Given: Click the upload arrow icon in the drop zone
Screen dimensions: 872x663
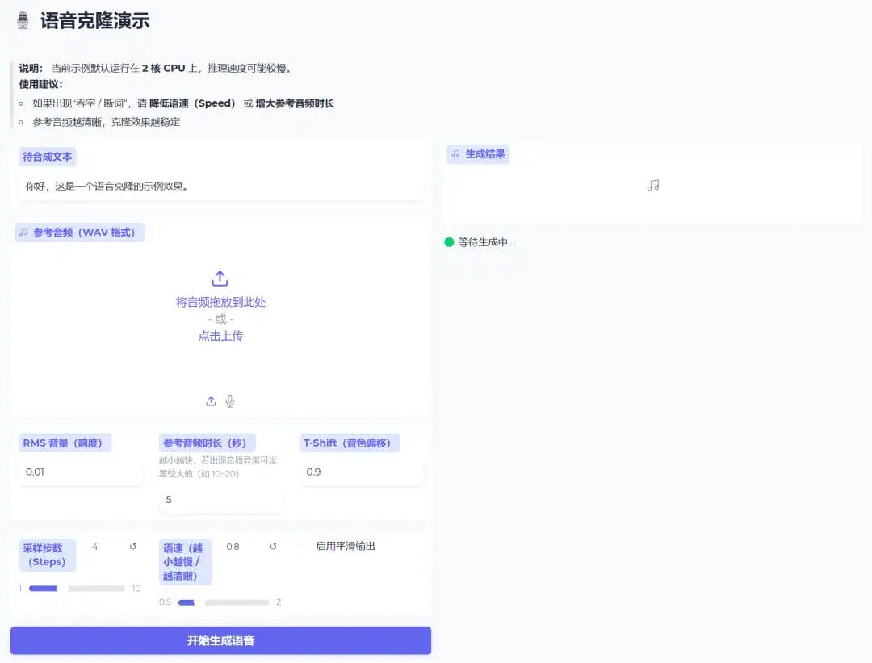Looking at the screenshot, I should click(x=220, y=278).
